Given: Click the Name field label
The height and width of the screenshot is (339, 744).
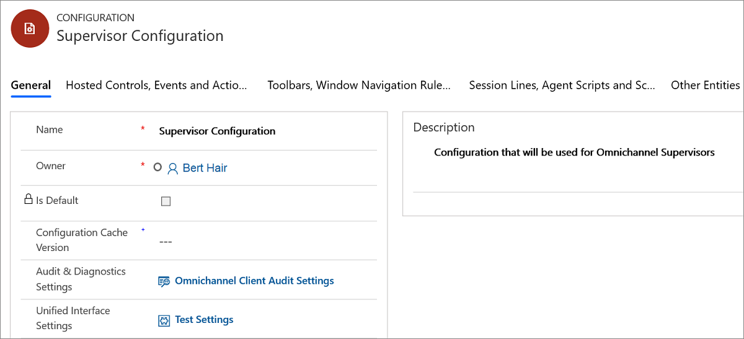Looking at the screenshot, I should coord(50,130).
